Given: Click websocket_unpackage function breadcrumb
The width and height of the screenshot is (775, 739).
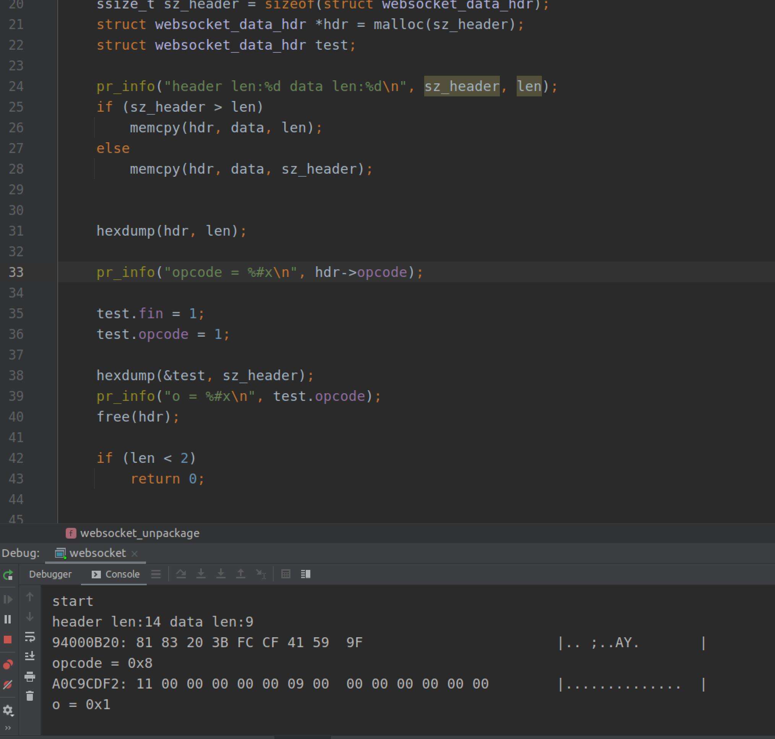Looking at the screenshot, I should tap(139, 533).
